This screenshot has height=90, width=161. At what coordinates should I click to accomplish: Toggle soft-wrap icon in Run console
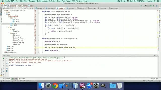[x=7, y=63]
